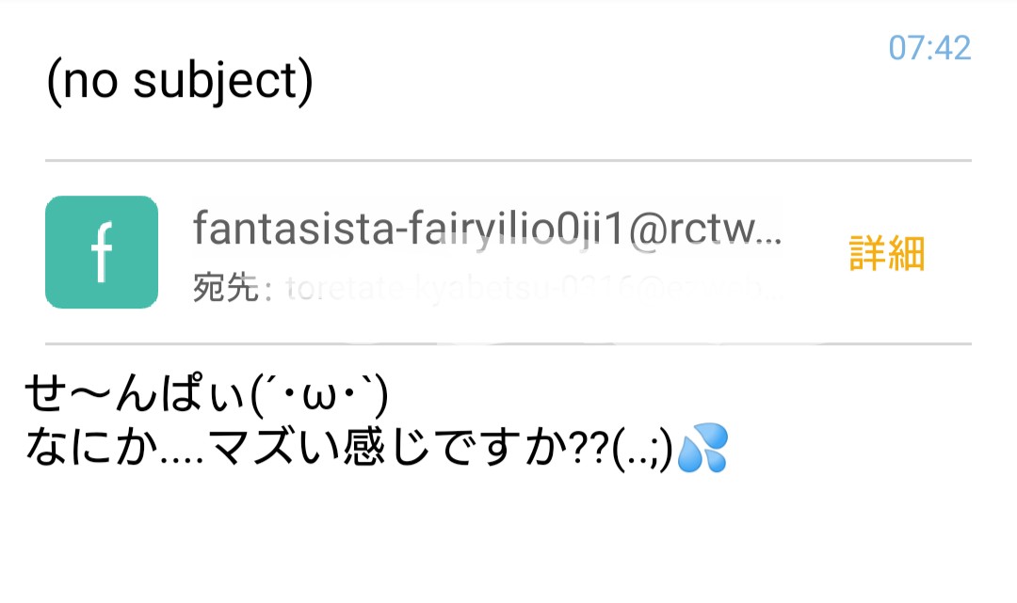Click the 感じ kanji in second line
This screenshot has width=1017, height=603.
click(386, 448)
